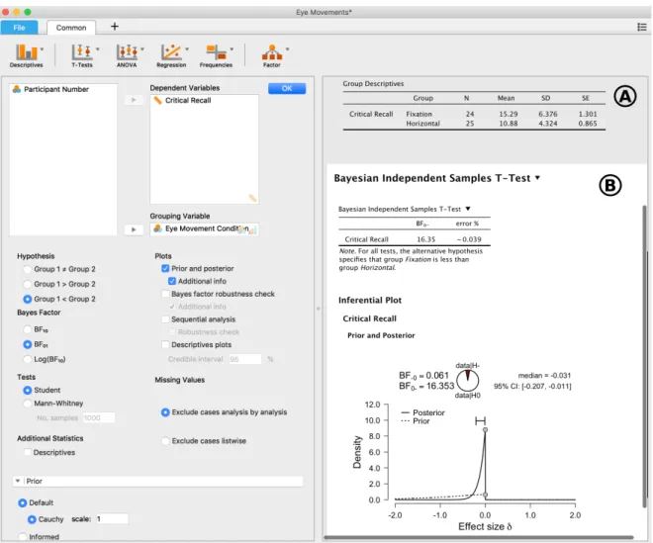The height and width of the screenshot is (543, 653).
Task: Open the Regression analysis menu
Action: pyautogui.click(x=171, y=55)
